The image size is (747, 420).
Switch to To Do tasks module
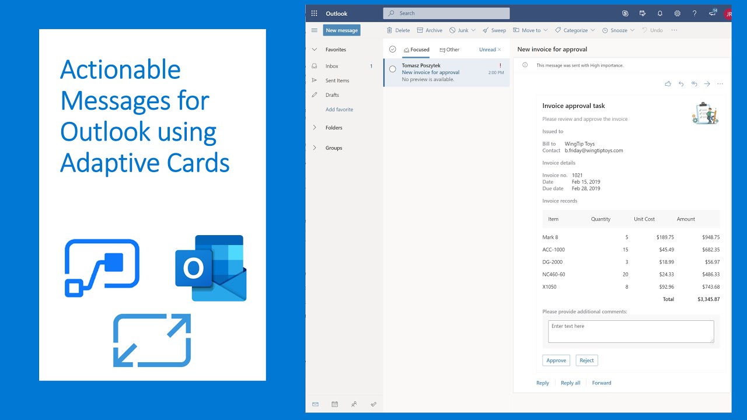[x=373, y=404]
